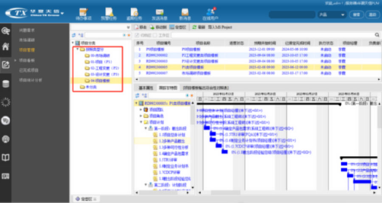Expand the 项目团队 node
The width and height of the screenshot is (382, 203).
point(141,110)
